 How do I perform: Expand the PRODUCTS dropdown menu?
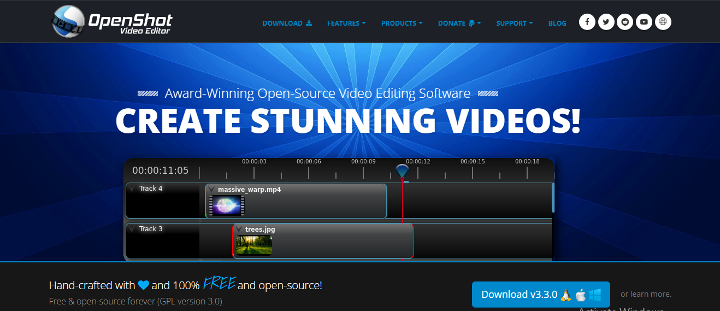pos(402,24)
